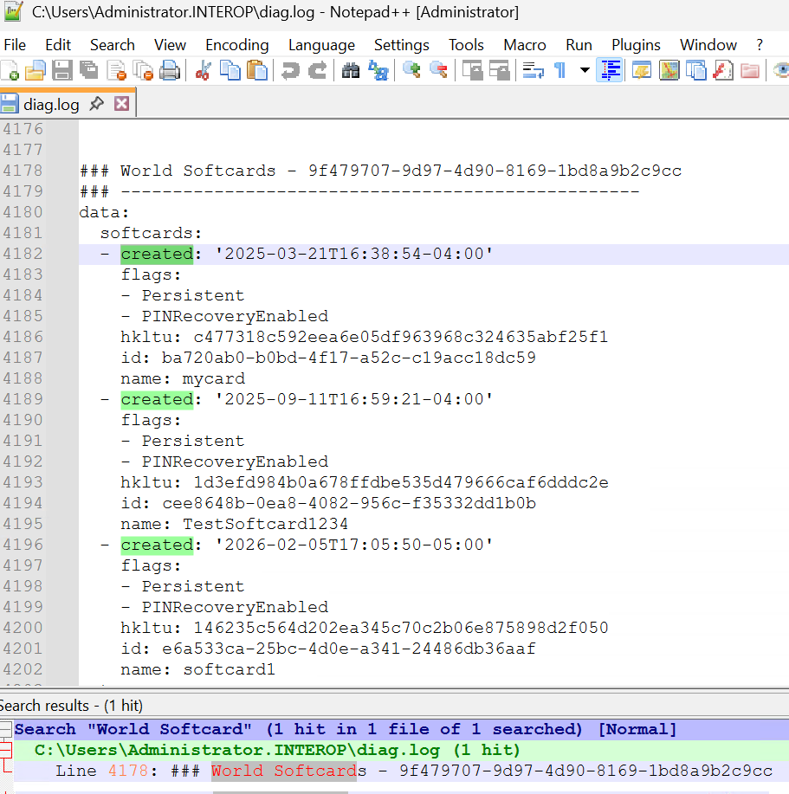This screenshot has width=789, height=794.
Task: Open the Language menu
Action: point(321,45)
